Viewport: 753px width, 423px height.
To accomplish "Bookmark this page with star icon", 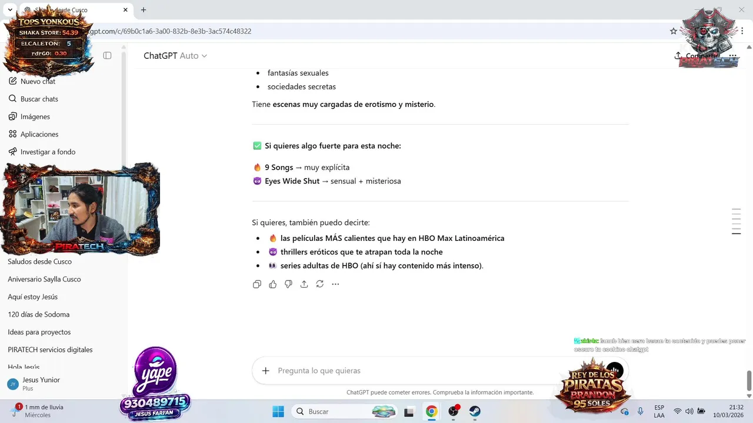I will pyautogui.click(x=674, y=31).
